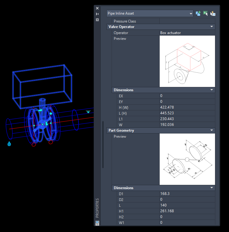Open the palette properties settings icon
This screenshot has width=229, height=232.
97,20
